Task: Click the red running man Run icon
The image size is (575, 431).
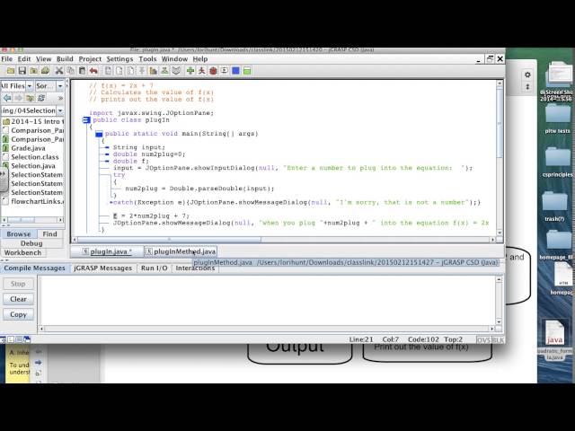Action: [x=201, y=71]
